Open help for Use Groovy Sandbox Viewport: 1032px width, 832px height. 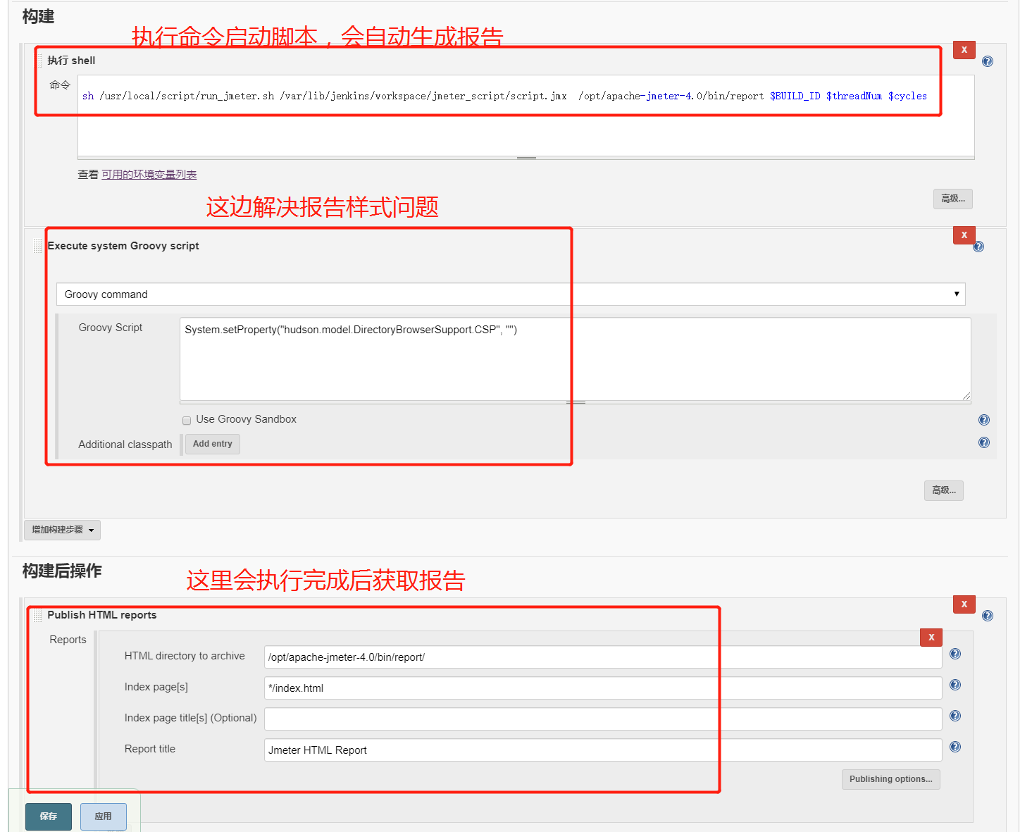tap(984, 420)
